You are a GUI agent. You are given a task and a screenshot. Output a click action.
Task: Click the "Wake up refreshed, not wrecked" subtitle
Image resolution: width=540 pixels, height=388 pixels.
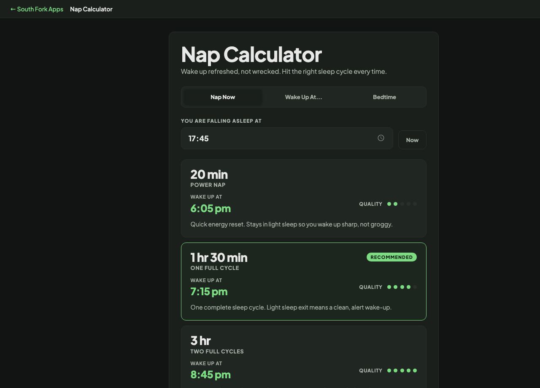click(x=283, y=71)
